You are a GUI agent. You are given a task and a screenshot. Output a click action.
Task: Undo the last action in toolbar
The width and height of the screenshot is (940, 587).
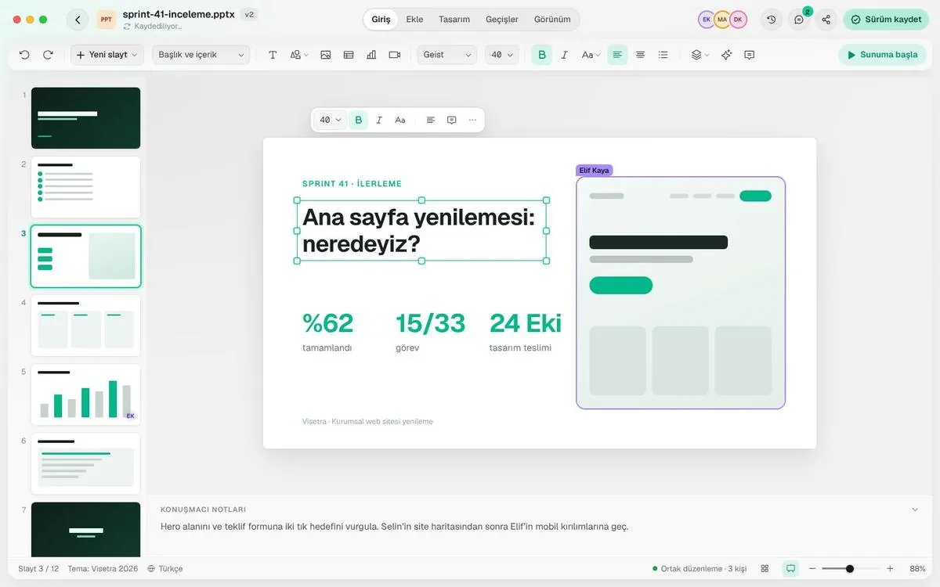coord(24,55)
